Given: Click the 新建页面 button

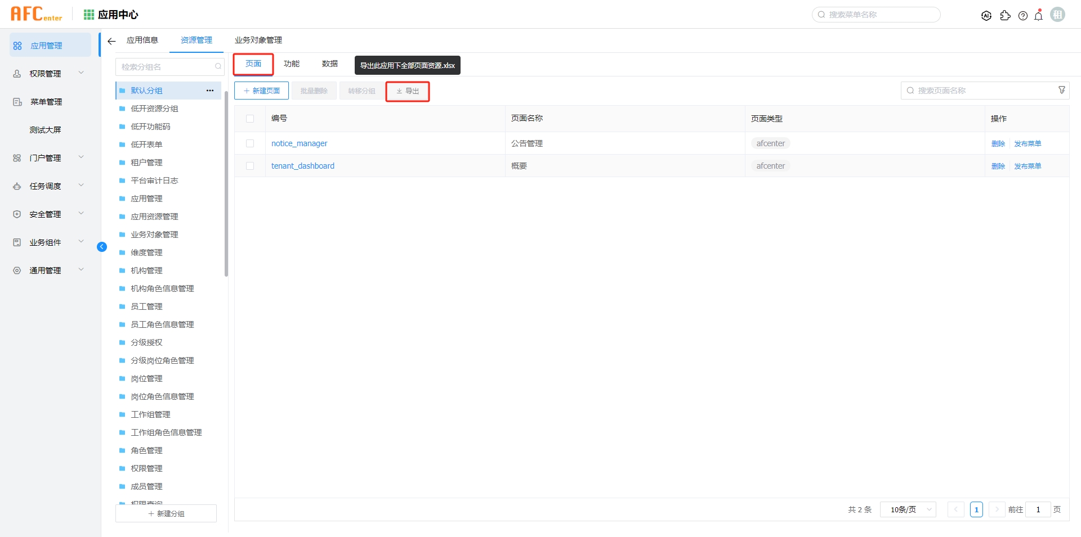Looking at the screenshot, I should point(262,91).
